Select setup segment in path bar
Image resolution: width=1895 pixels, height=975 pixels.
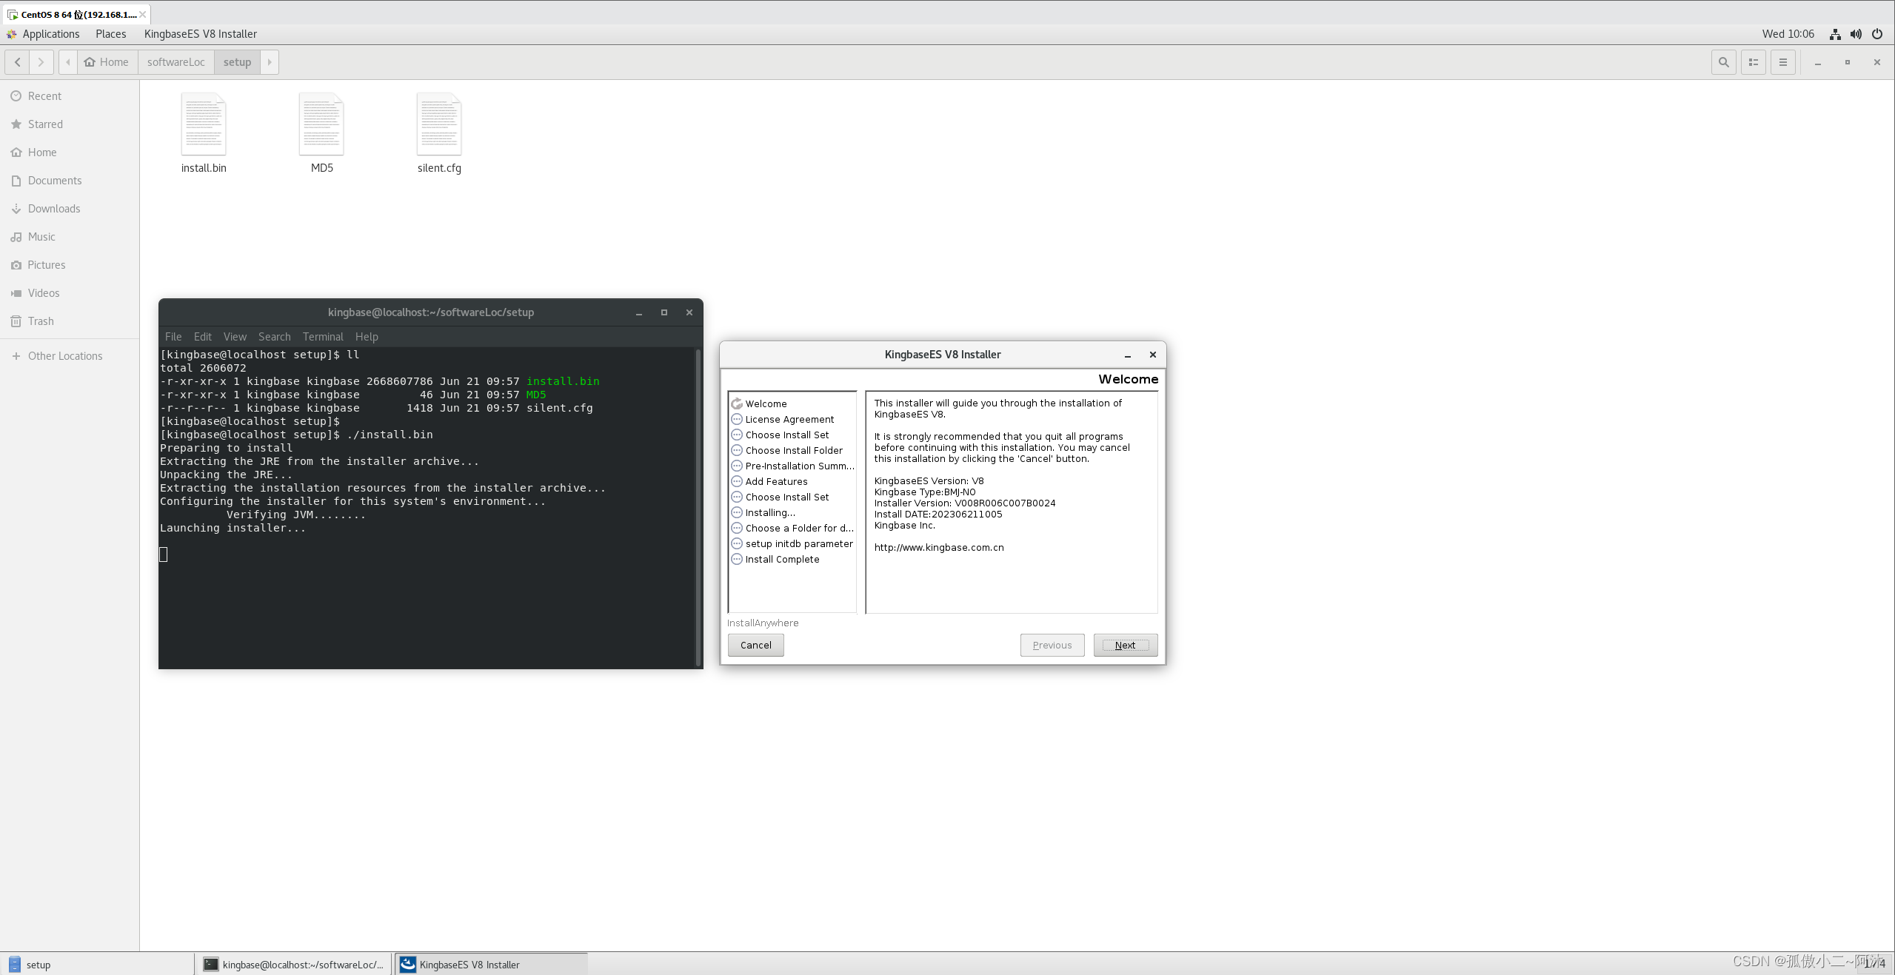(237, 62)
